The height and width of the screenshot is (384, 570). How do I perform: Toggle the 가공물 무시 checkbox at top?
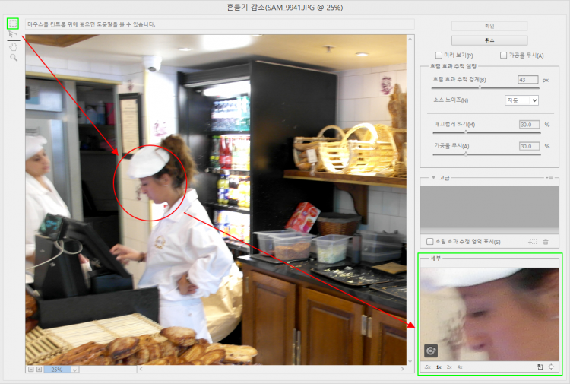click(x=503, y=56)
